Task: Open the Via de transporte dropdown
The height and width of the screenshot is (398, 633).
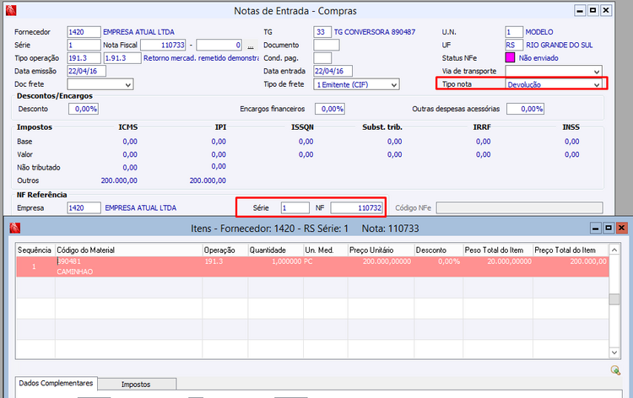Action: [597, 71]
